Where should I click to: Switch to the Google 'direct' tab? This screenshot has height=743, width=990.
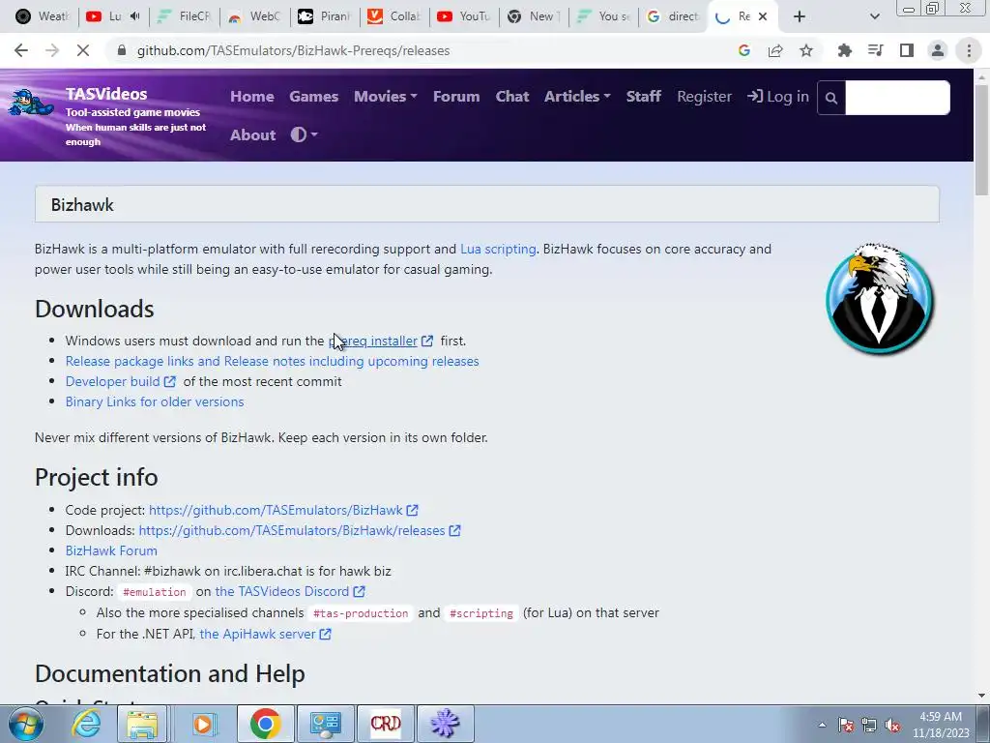pyautogui.click(x=673, y=16)
